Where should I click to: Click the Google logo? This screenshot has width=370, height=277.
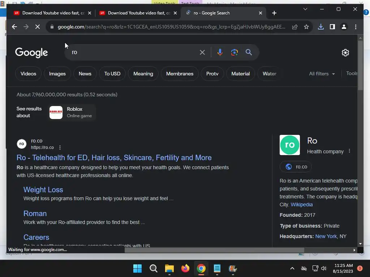tap(31, 53)
